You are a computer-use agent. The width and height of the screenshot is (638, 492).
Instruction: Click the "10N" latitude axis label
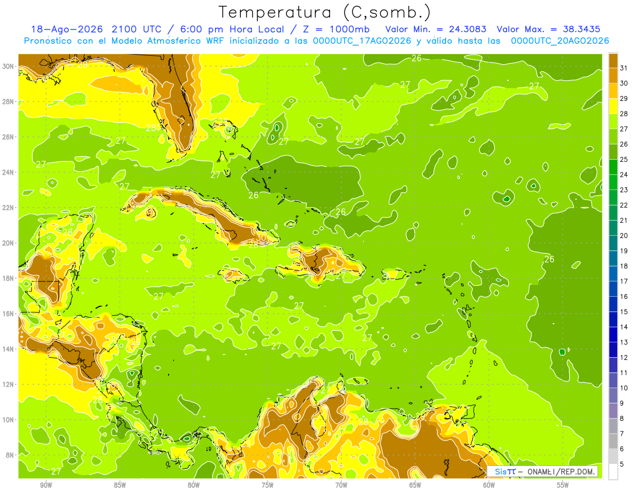tap(9, 419)
